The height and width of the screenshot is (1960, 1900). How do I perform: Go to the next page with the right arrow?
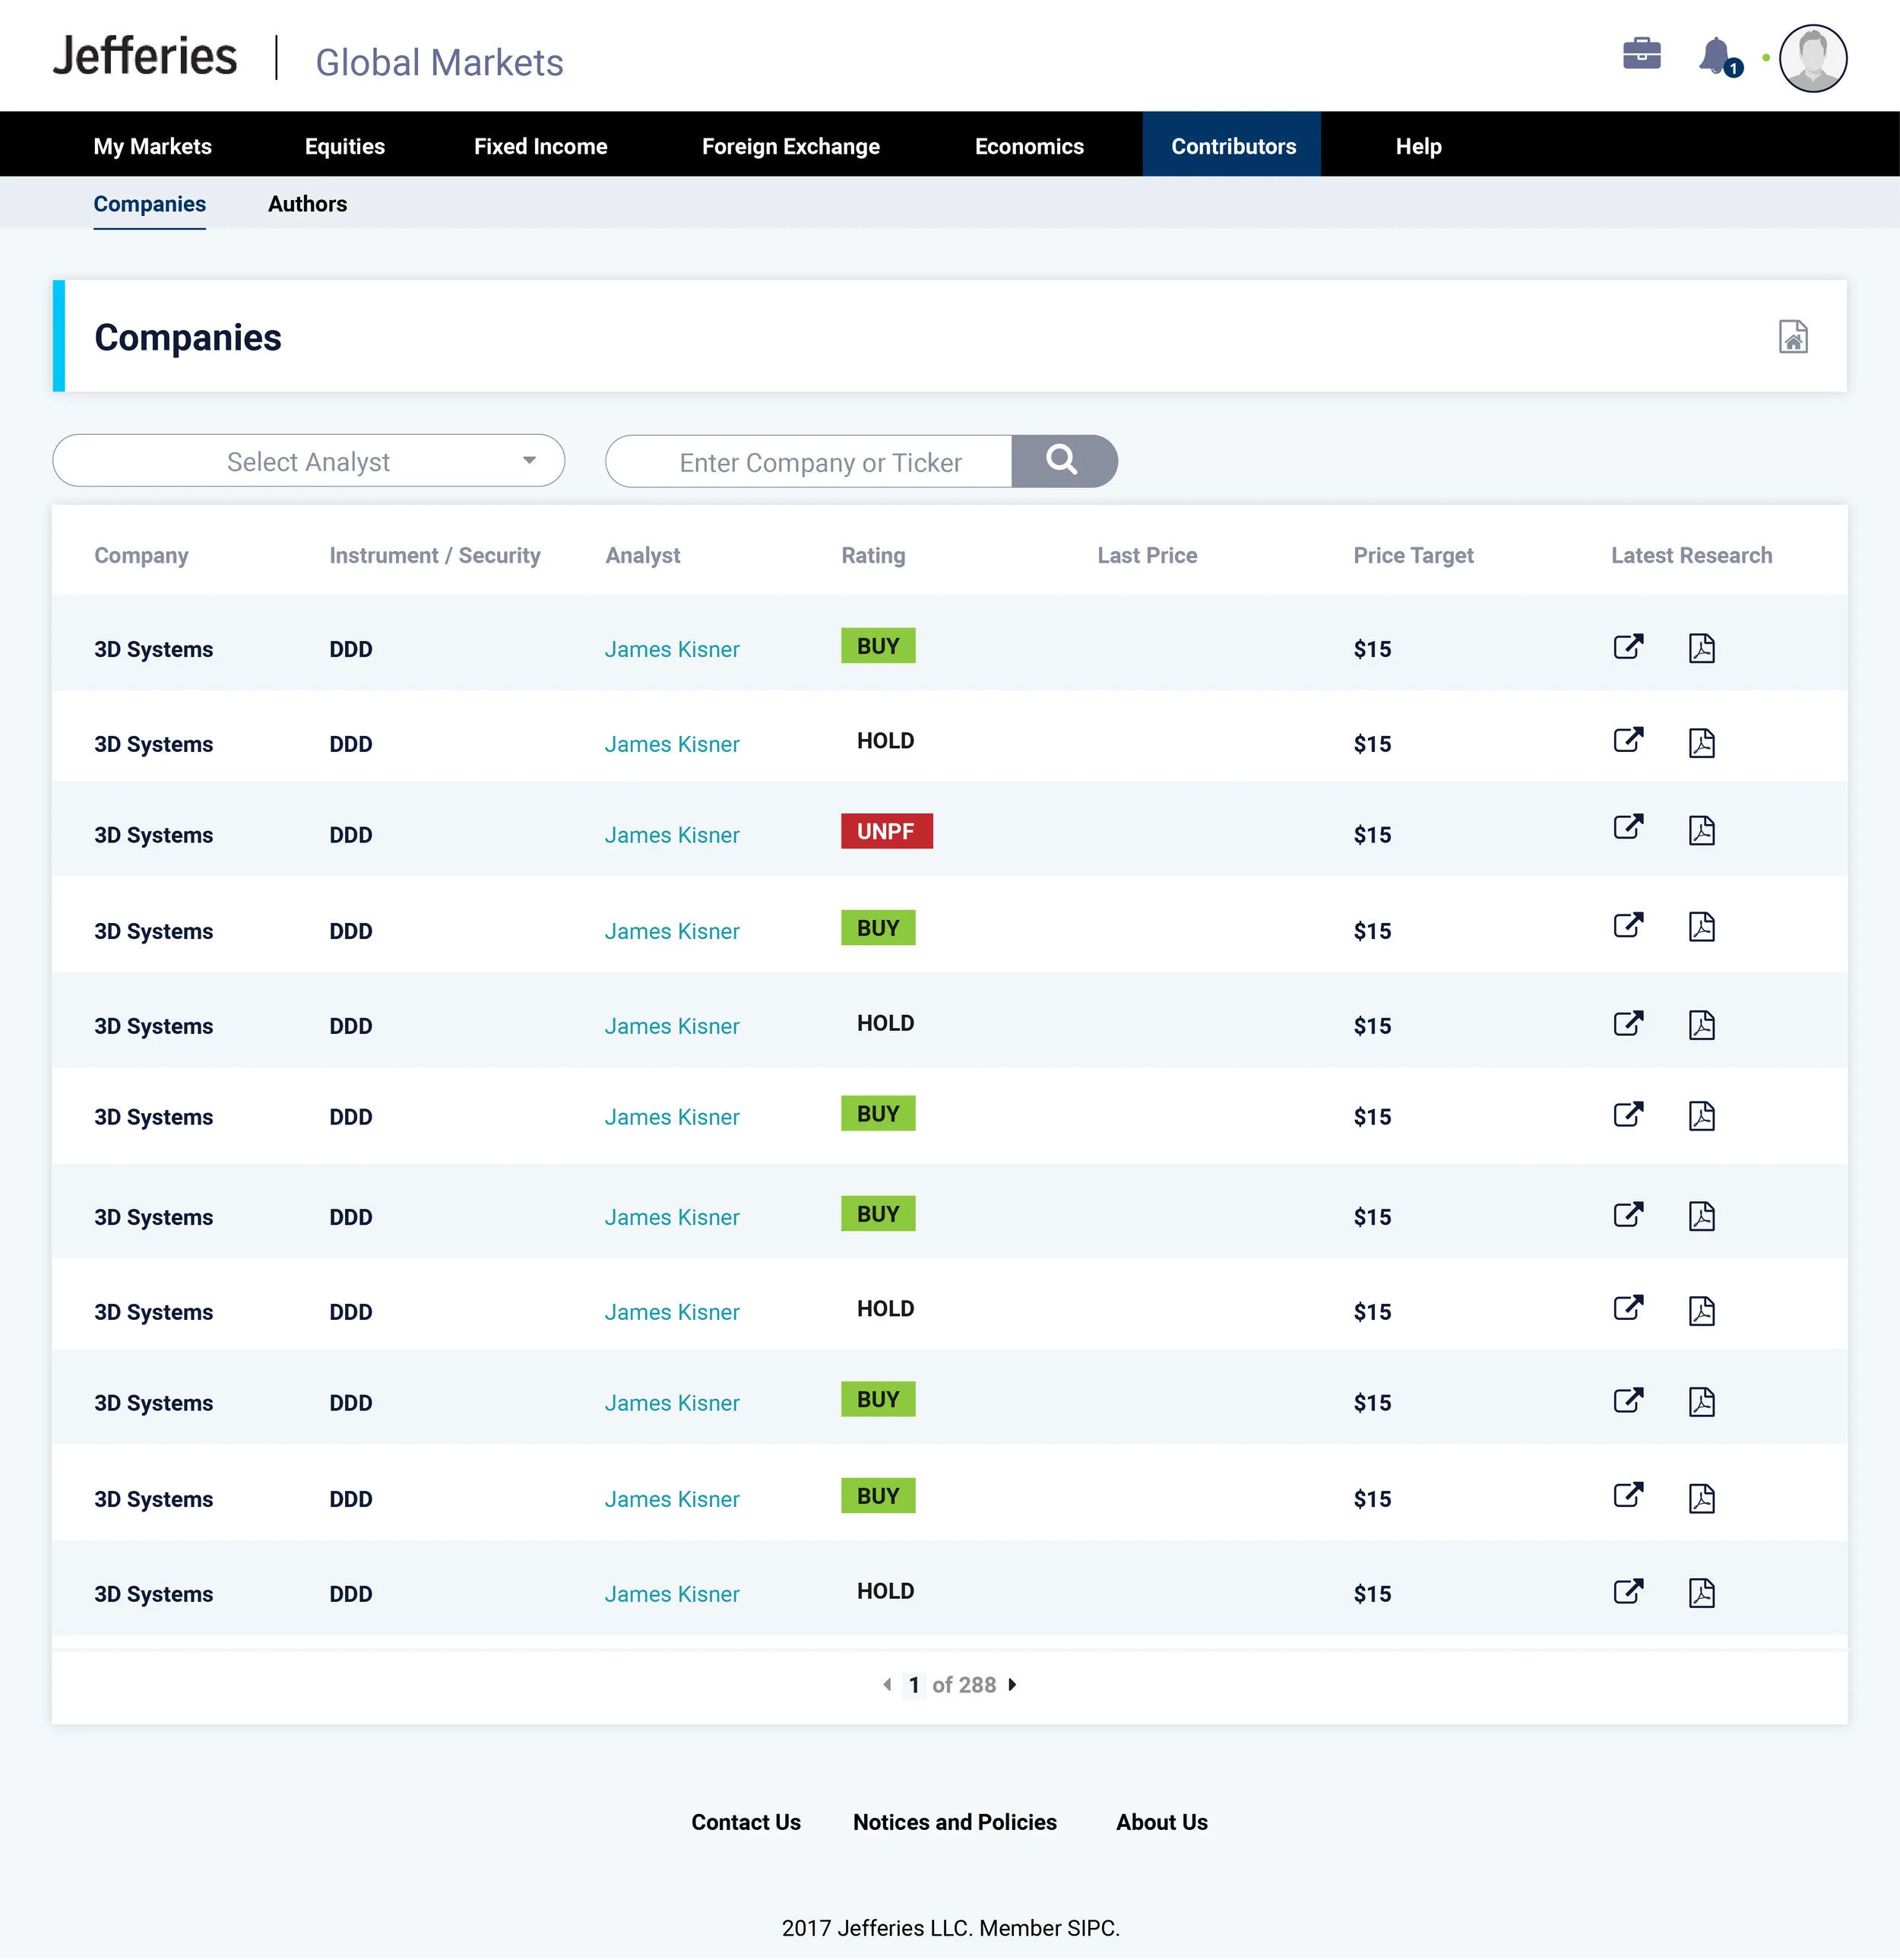(x=1012, y=1685)
